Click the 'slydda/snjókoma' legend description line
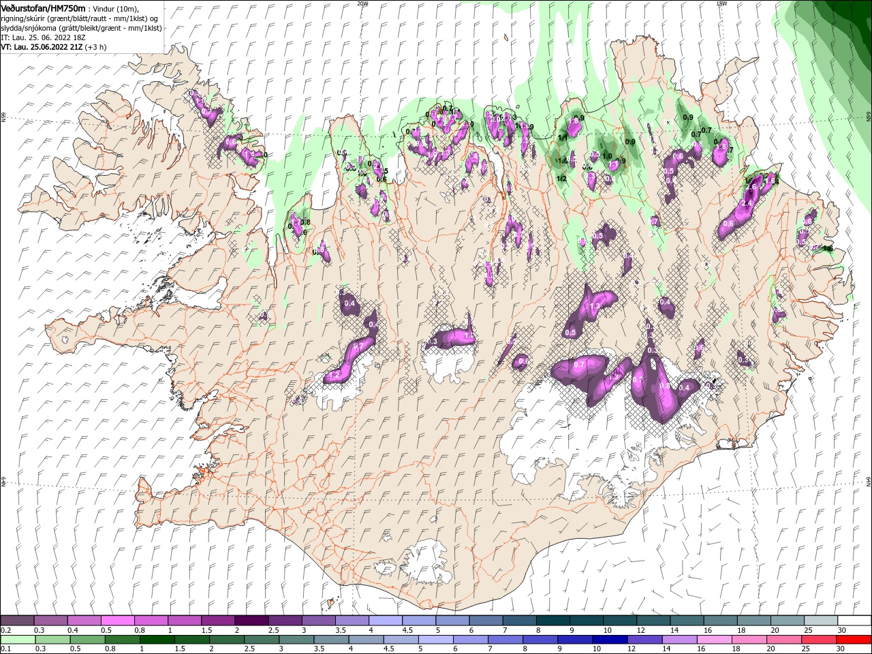 [80, 28]
